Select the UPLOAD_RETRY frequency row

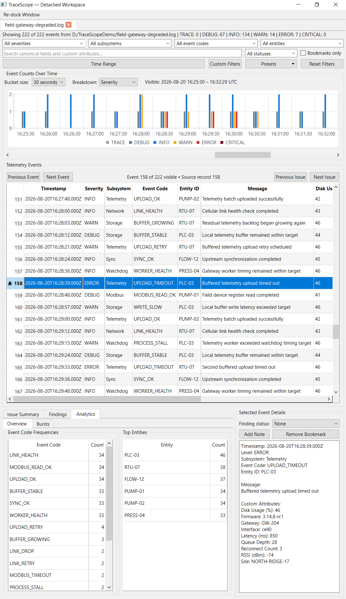(x=57, y=527)
